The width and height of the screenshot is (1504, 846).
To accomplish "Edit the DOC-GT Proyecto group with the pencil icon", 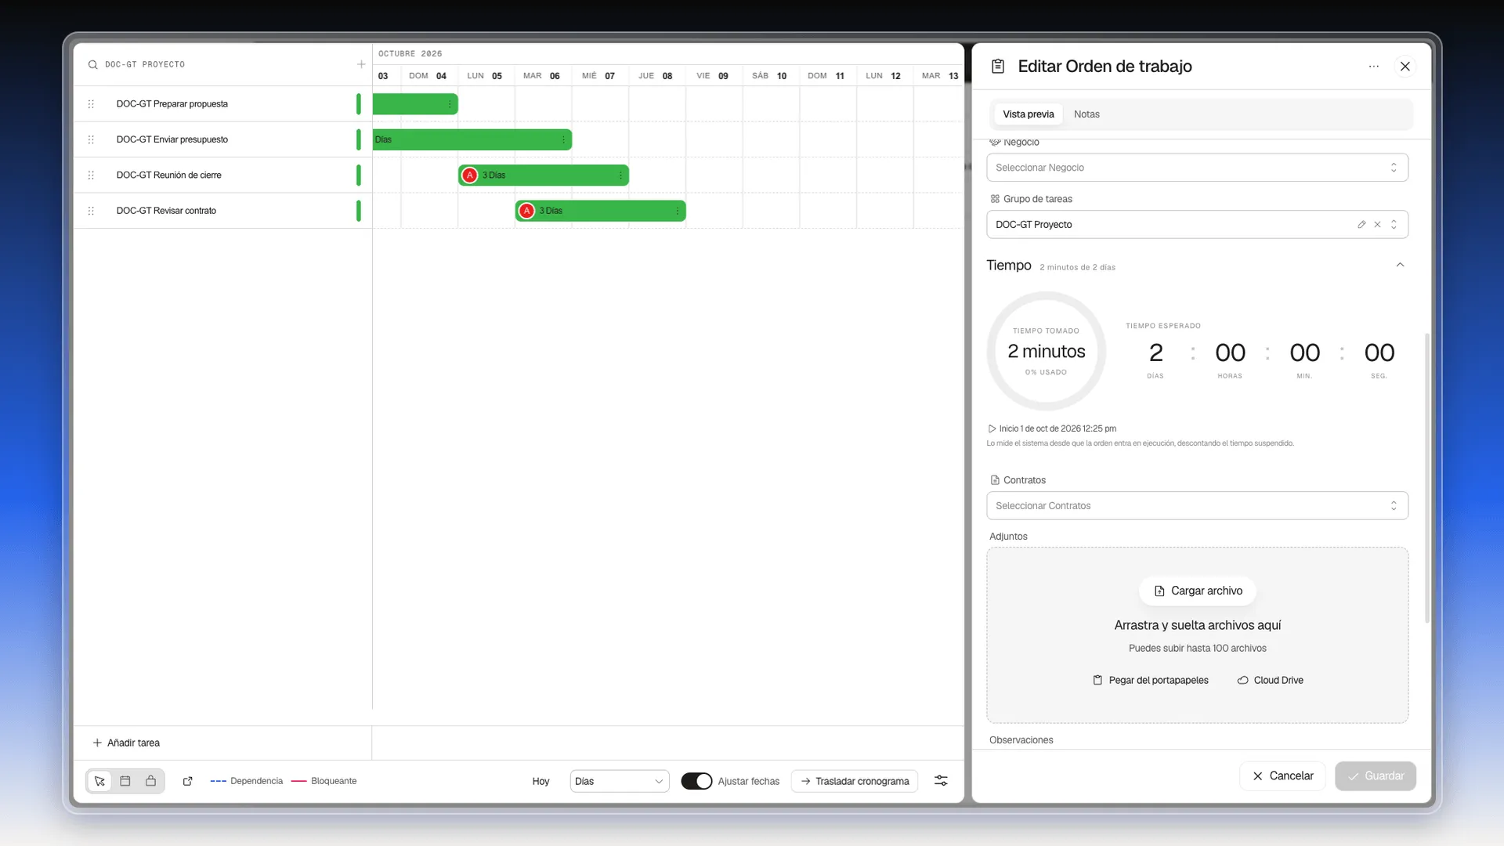I will [1361, 225].
